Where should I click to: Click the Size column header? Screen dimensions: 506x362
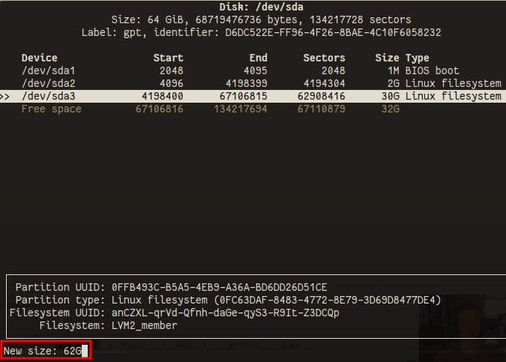(x=387, y=58)
